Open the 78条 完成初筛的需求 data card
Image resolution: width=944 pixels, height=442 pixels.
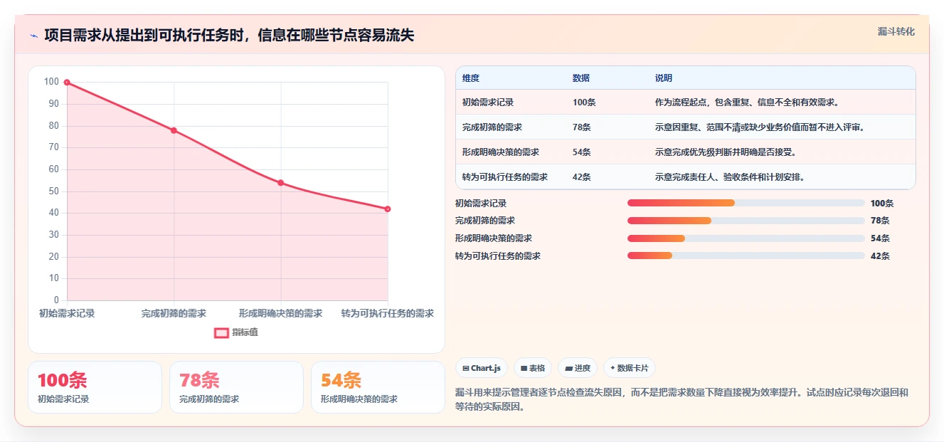[x=236, y=387]
